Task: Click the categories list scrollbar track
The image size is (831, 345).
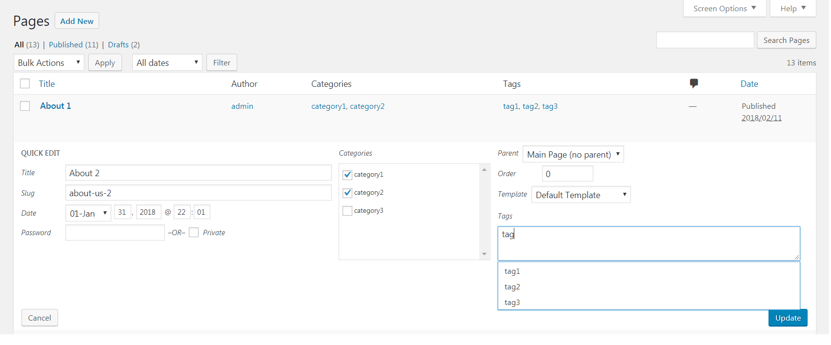Action: click(x=484, y=212)
